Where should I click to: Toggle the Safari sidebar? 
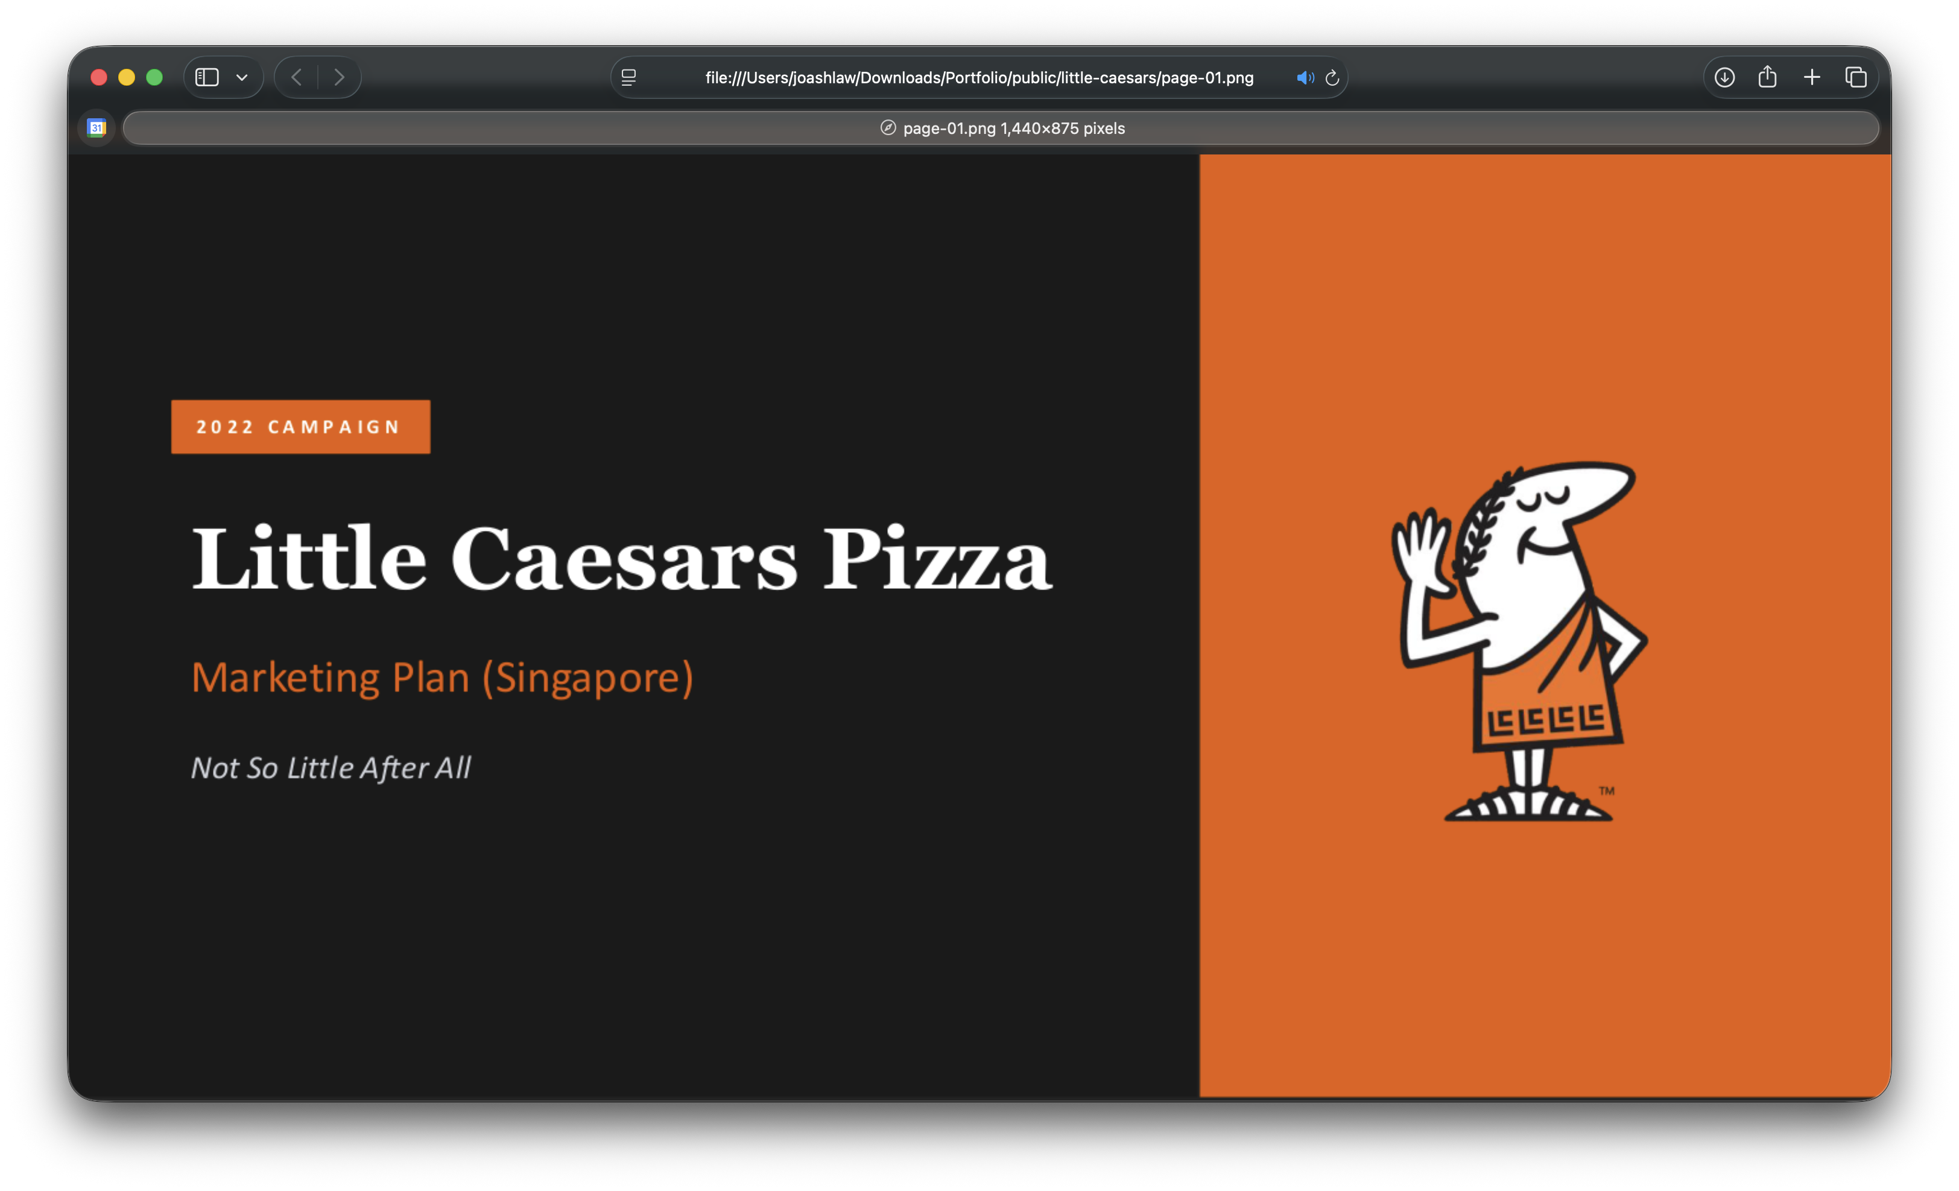pyautogui.click(x=207, y=77)
